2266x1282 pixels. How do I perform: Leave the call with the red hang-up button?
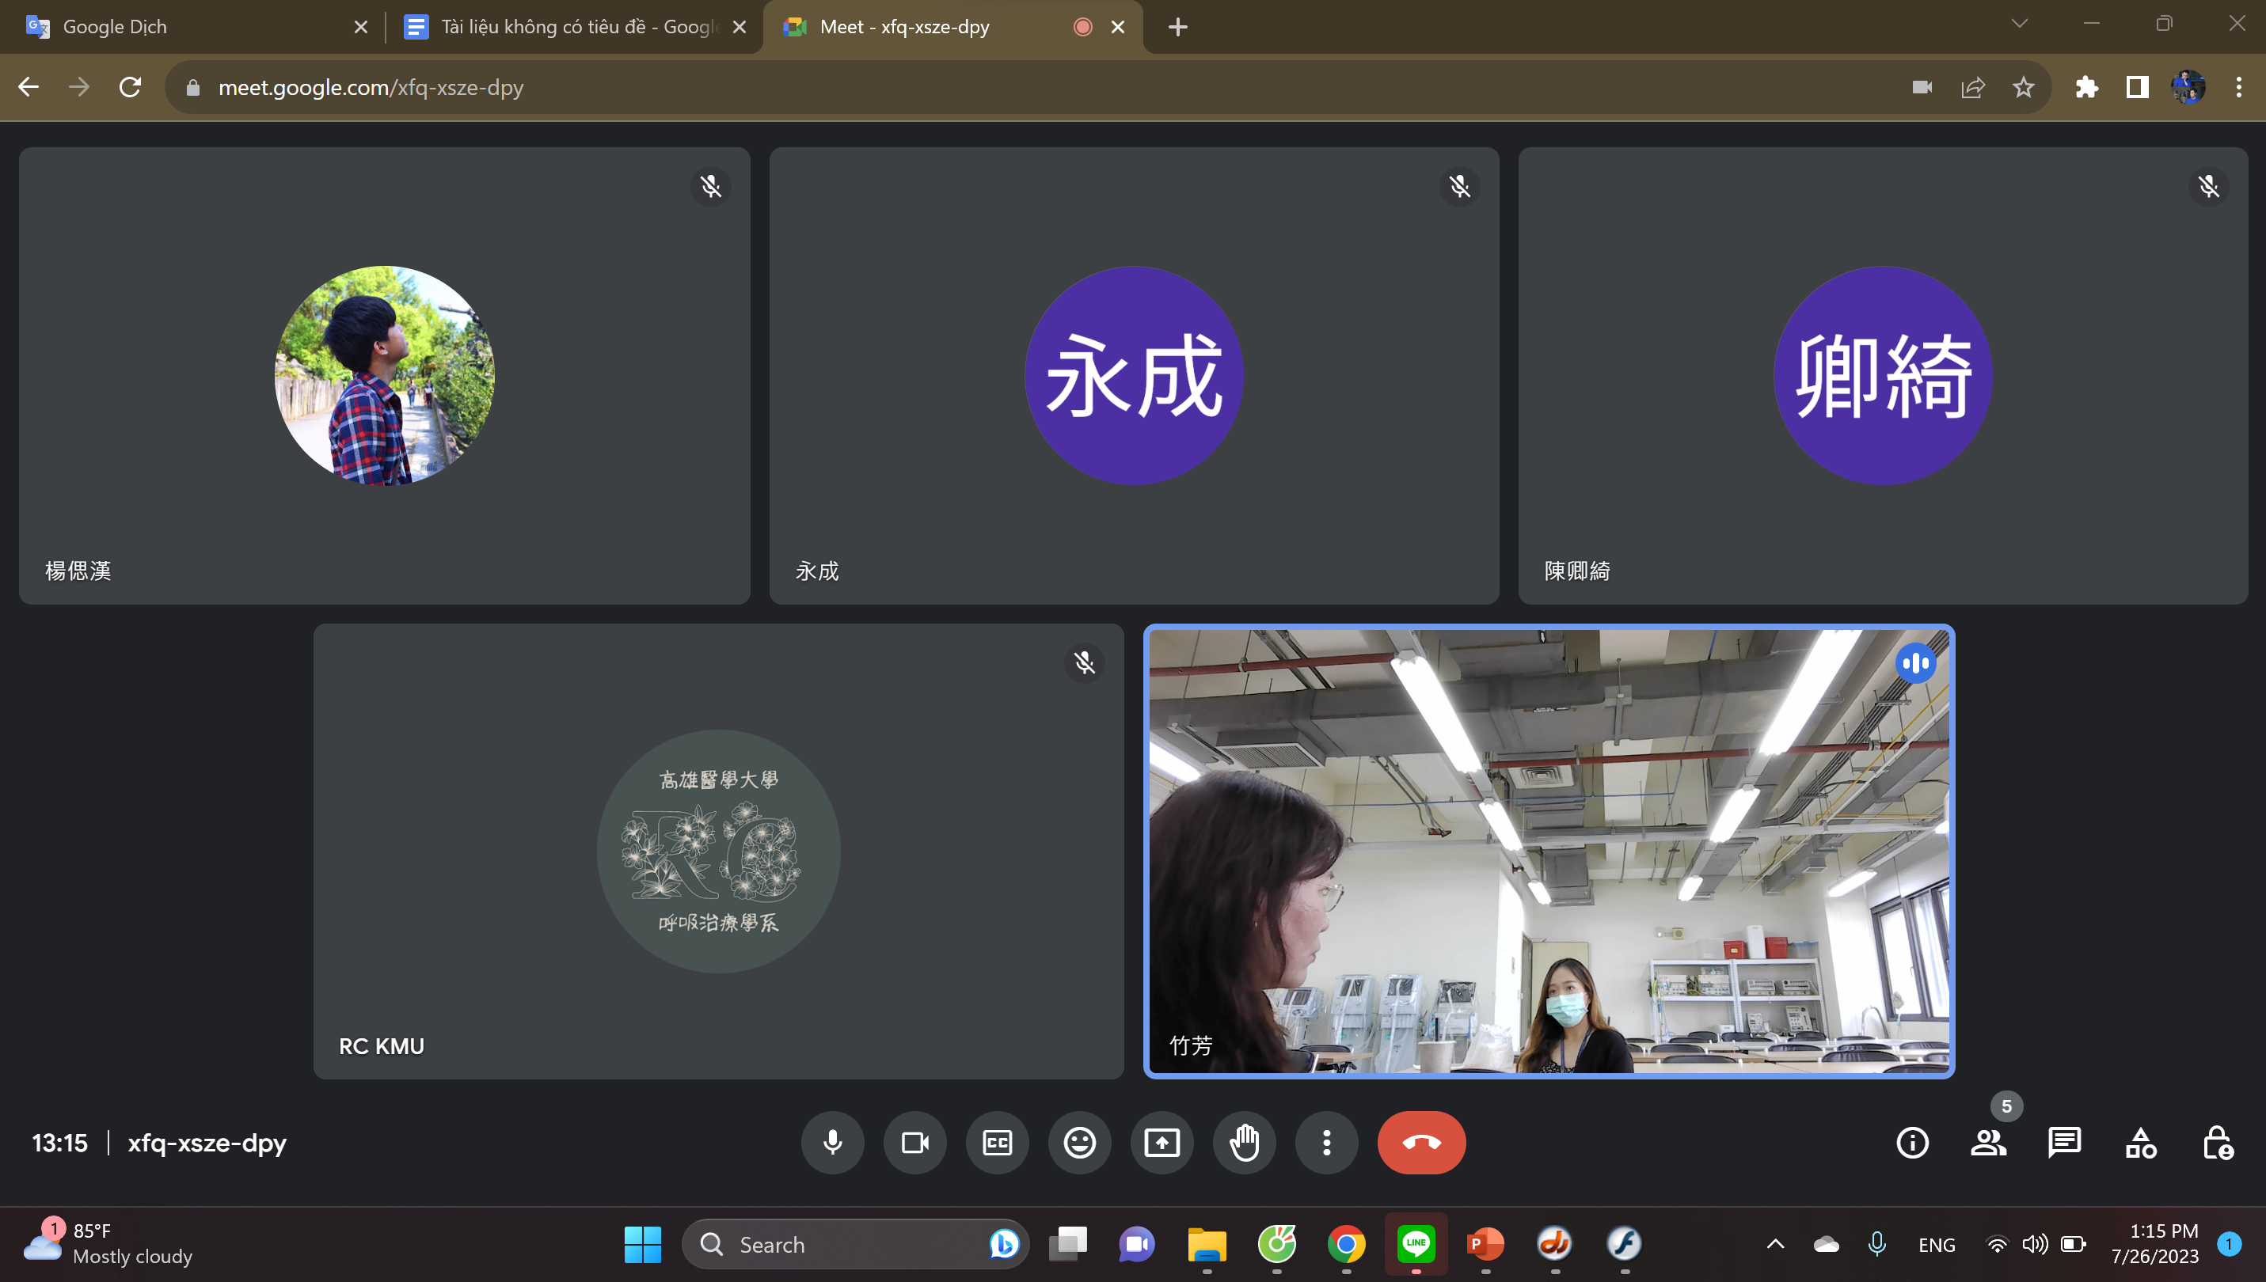[x=1421, y=1142]
